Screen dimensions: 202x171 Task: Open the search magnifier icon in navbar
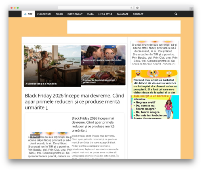tap(176, 14)
